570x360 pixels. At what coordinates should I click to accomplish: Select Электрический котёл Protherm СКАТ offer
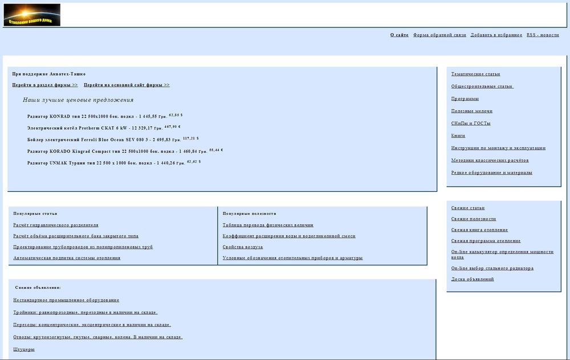[x=104, y=128]
